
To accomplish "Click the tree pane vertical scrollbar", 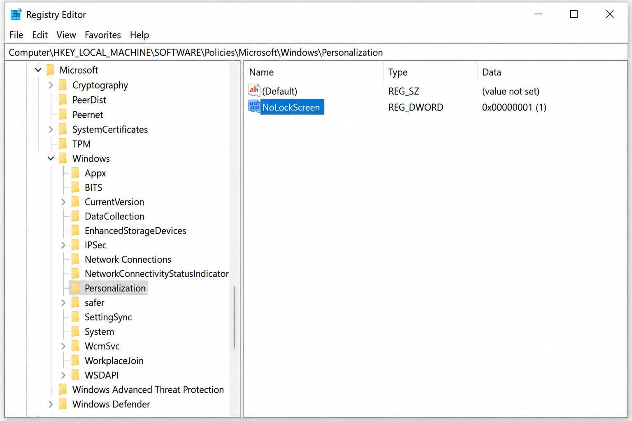I will click(x=235, y=317).
